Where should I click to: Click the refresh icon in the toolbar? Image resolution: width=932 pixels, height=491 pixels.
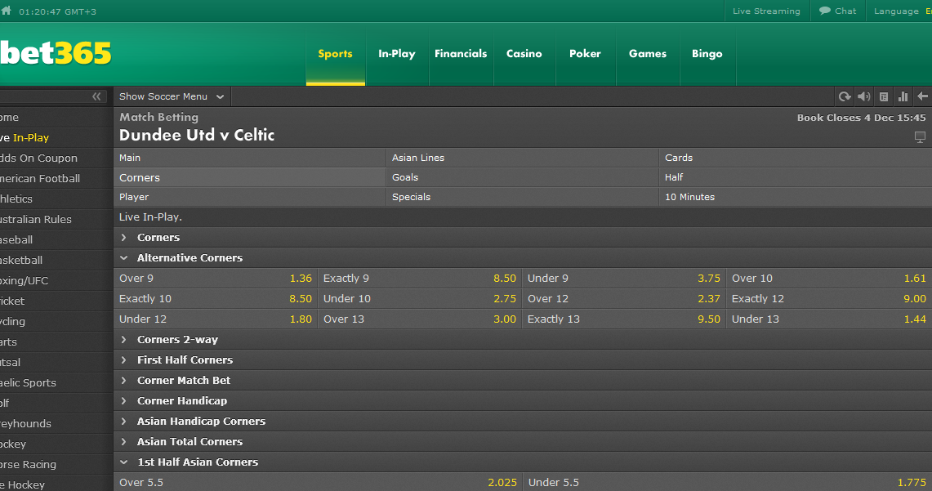tap(844, 96)
